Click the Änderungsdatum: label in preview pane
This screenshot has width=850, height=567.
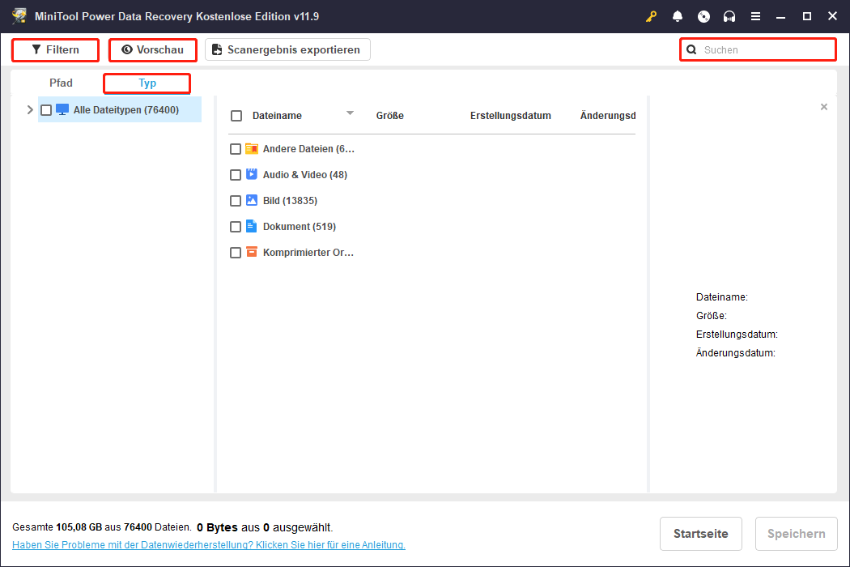[x=736, y=352]
